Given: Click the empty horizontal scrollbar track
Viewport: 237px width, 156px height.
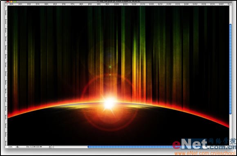Looking at the screenshot, I should pyautogui.click(x=71, y=147).
